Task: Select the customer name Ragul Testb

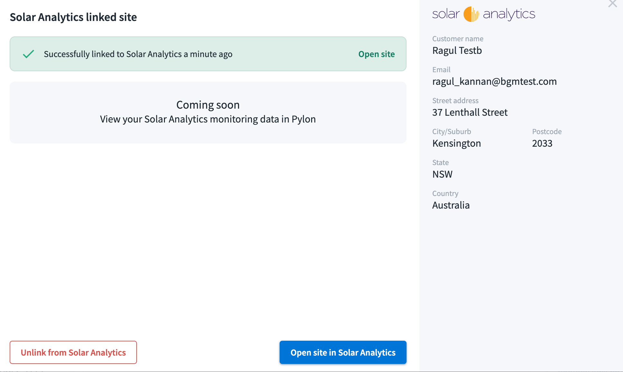Action: (457, 50)
